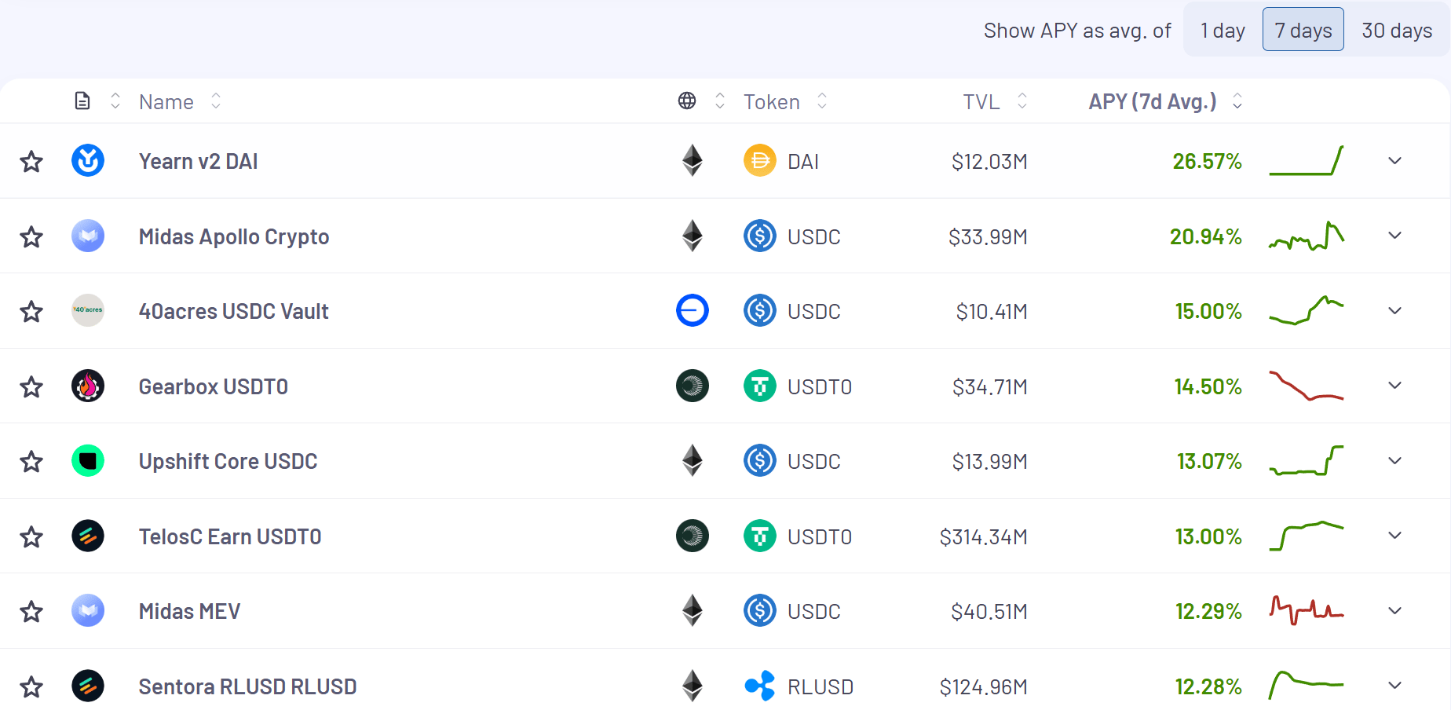1451x710 pixels.
Task: Star the Midas Apollo Crypto vault
Action: tap(31, 236)
